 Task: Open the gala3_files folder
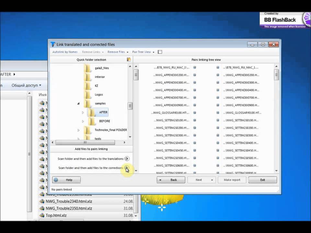click(x=102, y=68)
